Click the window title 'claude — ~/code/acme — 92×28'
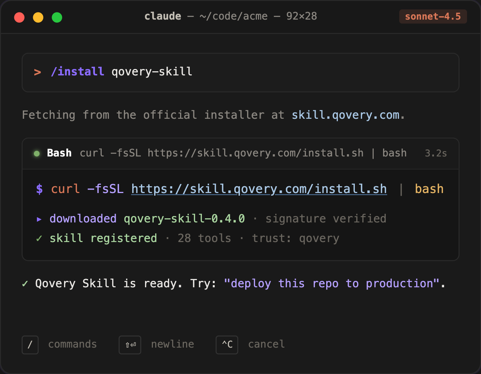481x374 pixels. [x=231, y=16]
